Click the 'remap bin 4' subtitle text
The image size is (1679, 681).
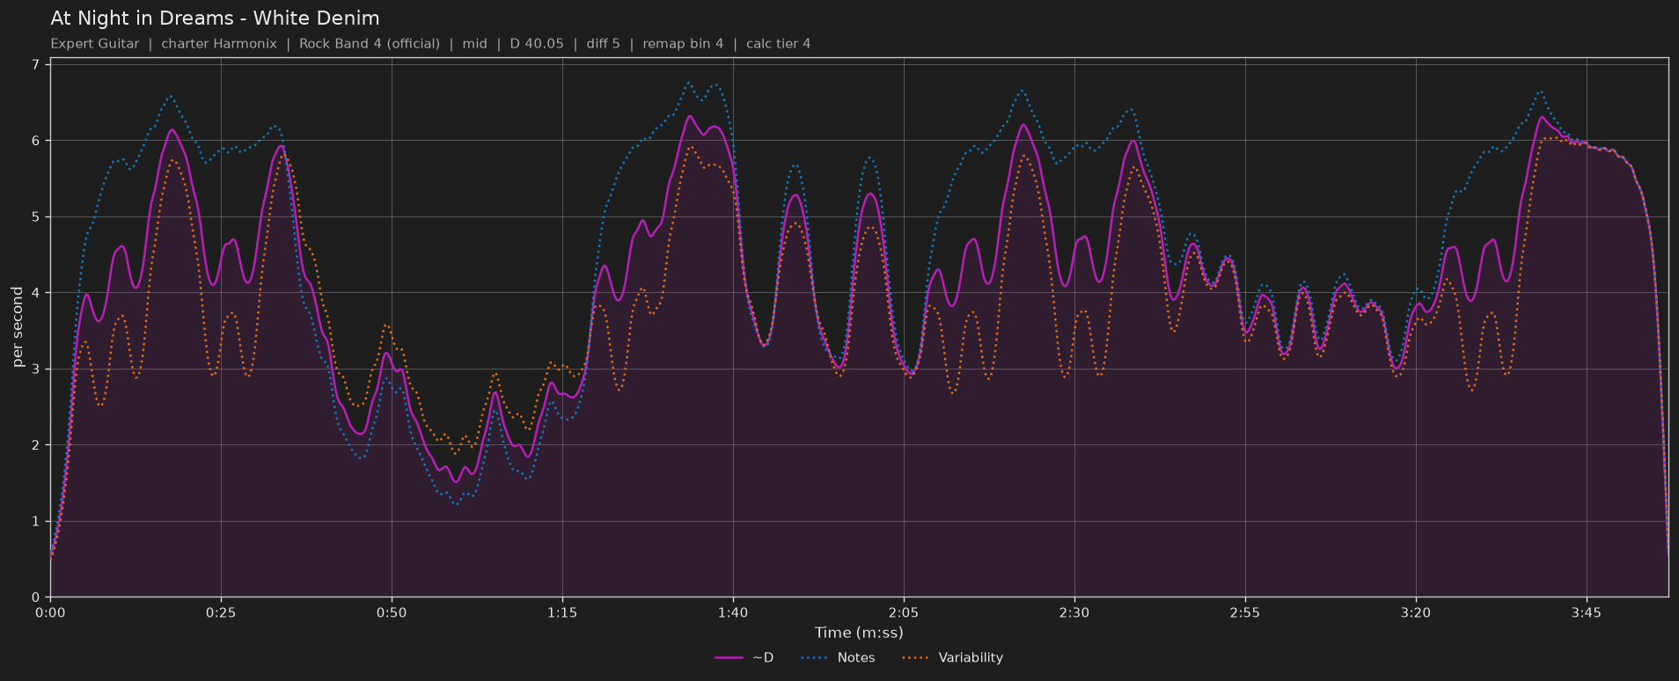683,43
